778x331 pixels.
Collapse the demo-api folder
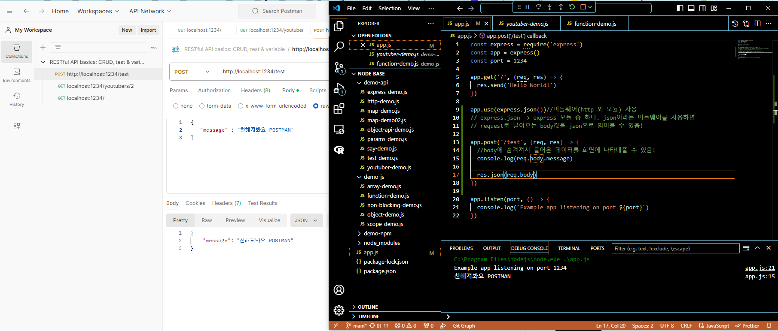tap(359, 83)
